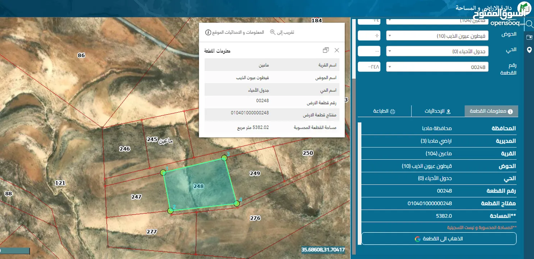Click the info circle icon in the popup header
Screen dimensions: 534x259
point(208,32)
